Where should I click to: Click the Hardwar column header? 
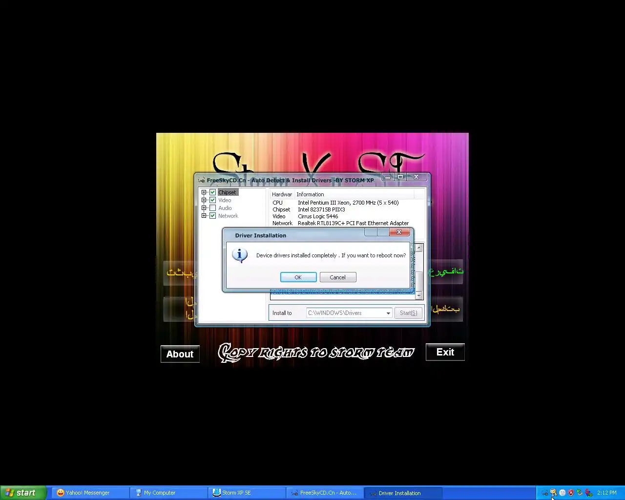click(x=282, y=194)
